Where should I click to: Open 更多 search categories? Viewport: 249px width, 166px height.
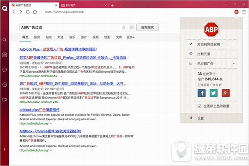(130, 37)
